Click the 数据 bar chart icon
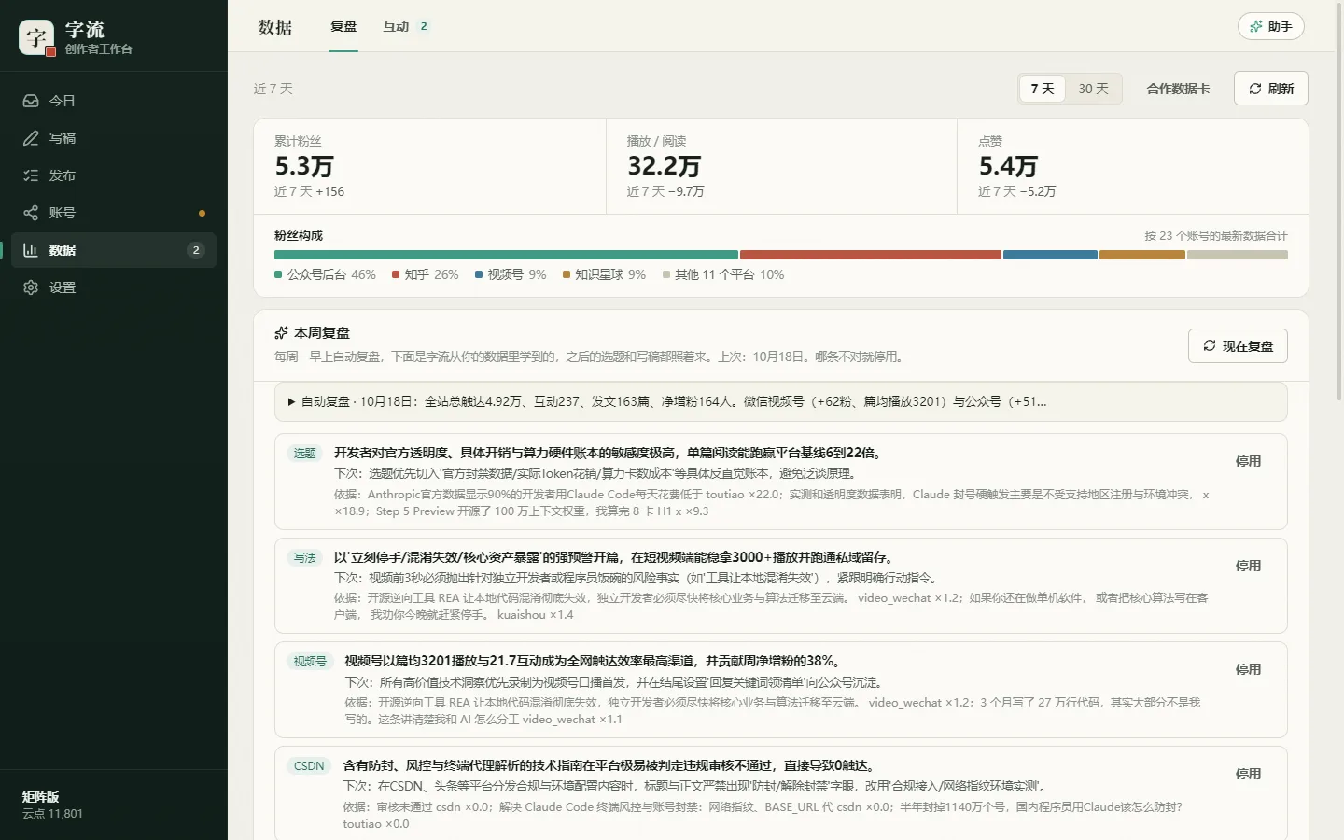Screen dimensions: 1344x840 31,250
